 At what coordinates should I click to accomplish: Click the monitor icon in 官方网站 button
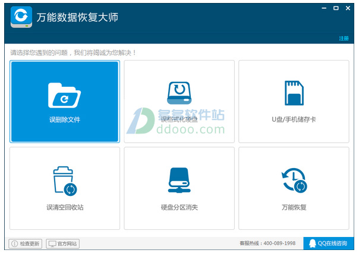pos(52,244)
